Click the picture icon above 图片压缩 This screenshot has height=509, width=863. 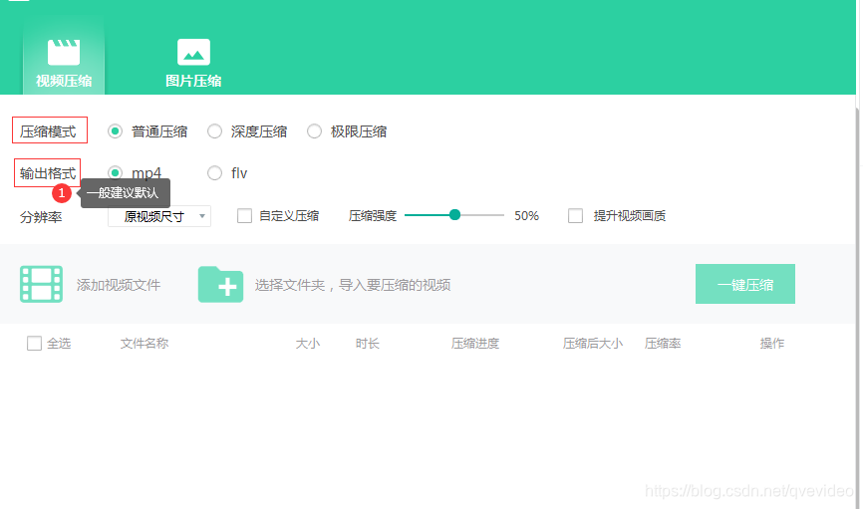(x=193, y=52)
